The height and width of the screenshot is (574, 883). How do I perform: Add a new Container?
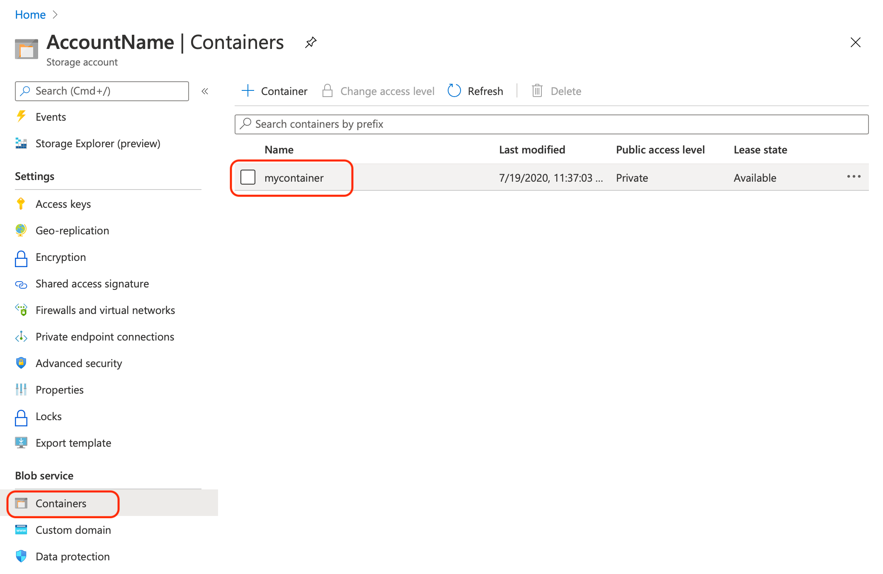[x=274, y=91]
